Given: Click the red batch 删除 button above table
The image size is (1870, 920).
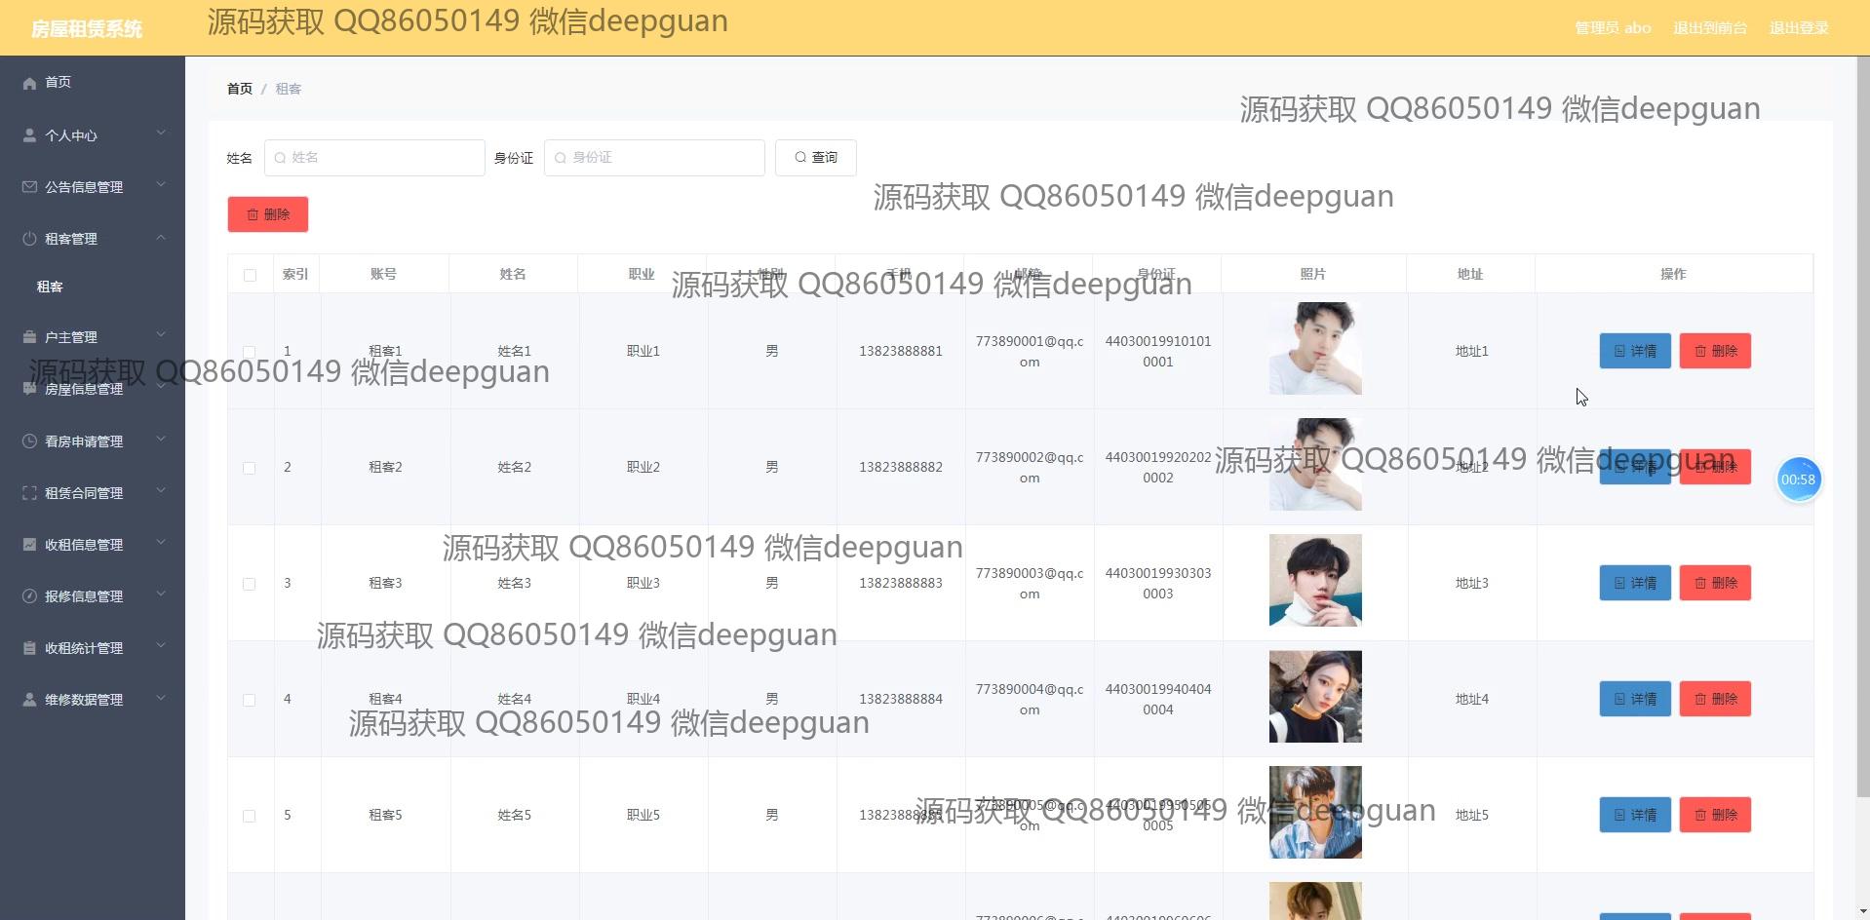Looking at the screenshot, I should pyautogui.click(x=268, y=214).
